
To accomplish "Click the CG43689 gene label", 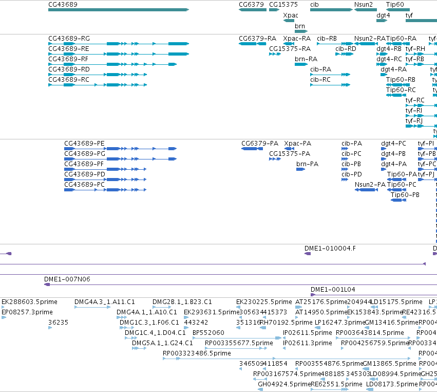I will (63, 5).
